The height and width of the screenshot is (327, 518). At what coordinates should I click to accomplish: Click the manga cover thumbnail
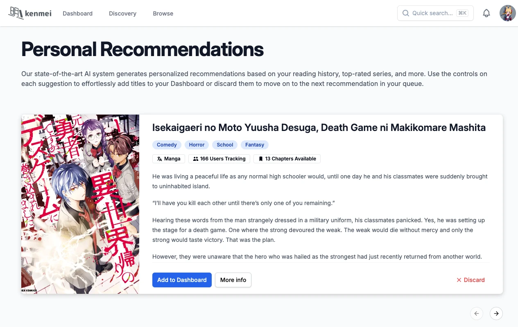(x=80, y=204)
